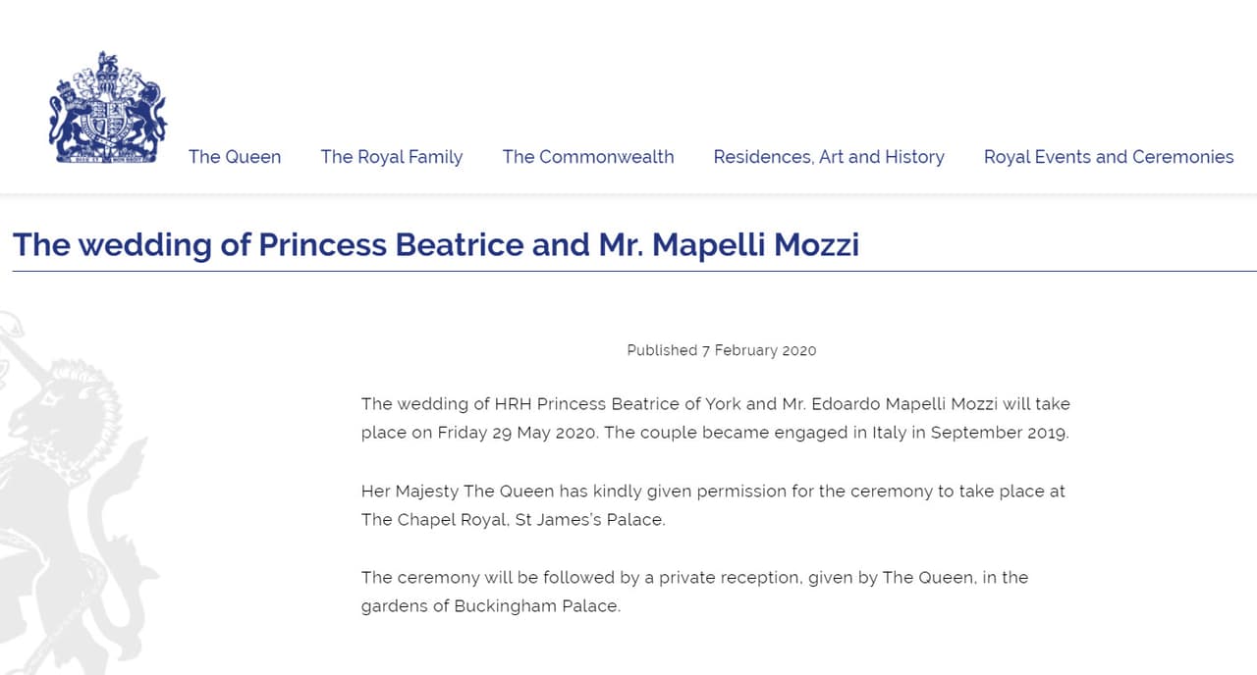Navigate to 'Royal Events and Ceremonies' page

click(1108, 157)
